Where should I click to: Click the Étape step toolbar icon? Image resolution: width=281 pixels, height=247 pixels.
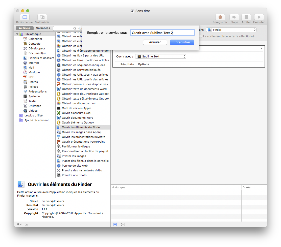[x=234, y=17]
